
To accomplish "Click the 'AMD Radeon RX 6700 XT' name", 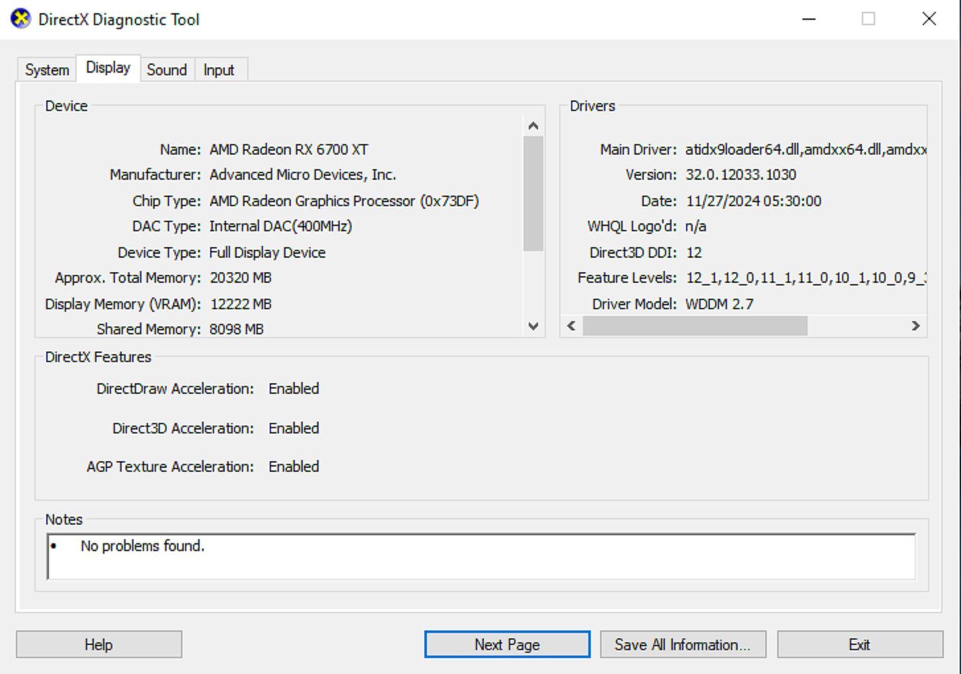I will [x=289, y=149].
